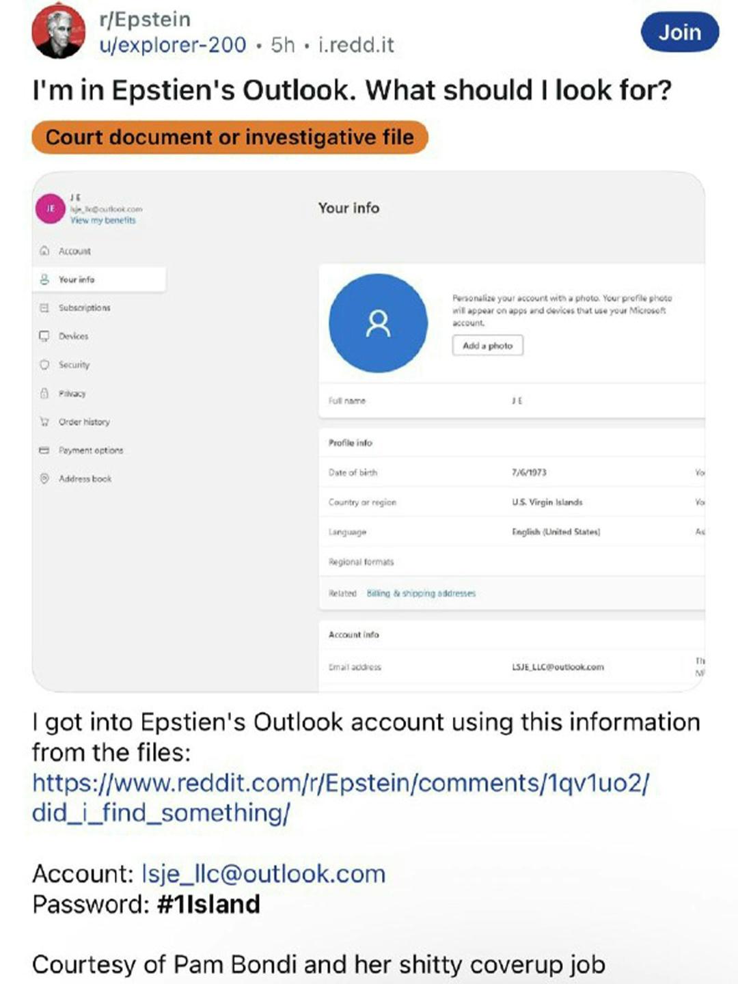The height and width of the screenshot is (984, 738).
Task: Click the Payment options card icon
Action: tap(45, 450)
